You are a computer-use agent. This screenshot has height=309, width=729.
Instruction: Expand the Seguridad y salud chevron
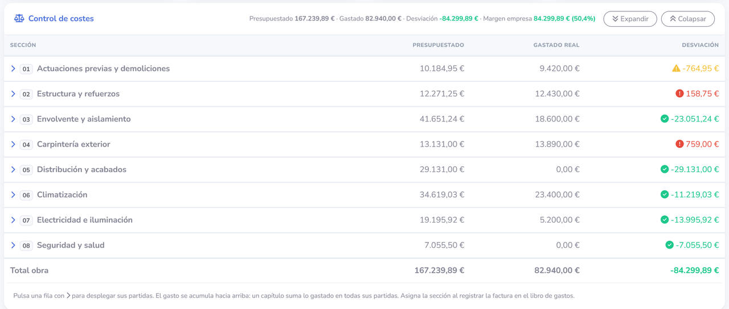tap(13, 245)
